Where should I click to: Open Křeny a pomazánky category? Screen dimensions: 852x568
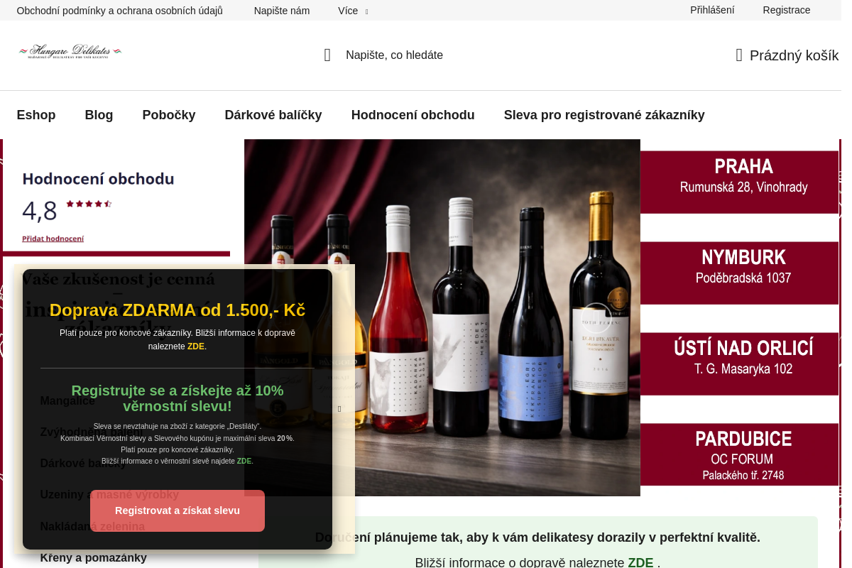(x=93, y=558)
